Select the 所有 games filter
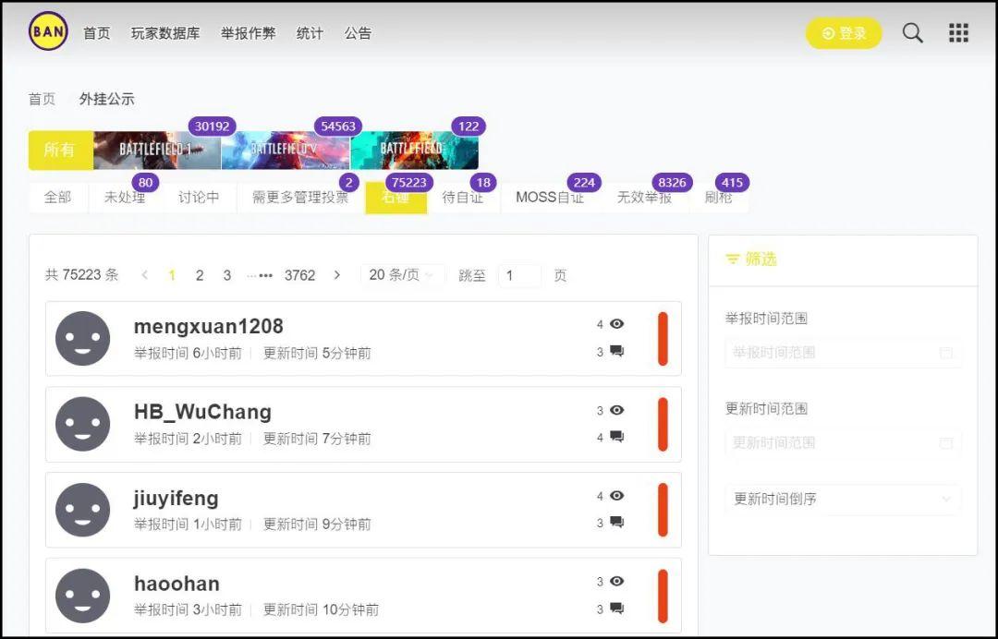Screen dimensions: 998x639 60,150
